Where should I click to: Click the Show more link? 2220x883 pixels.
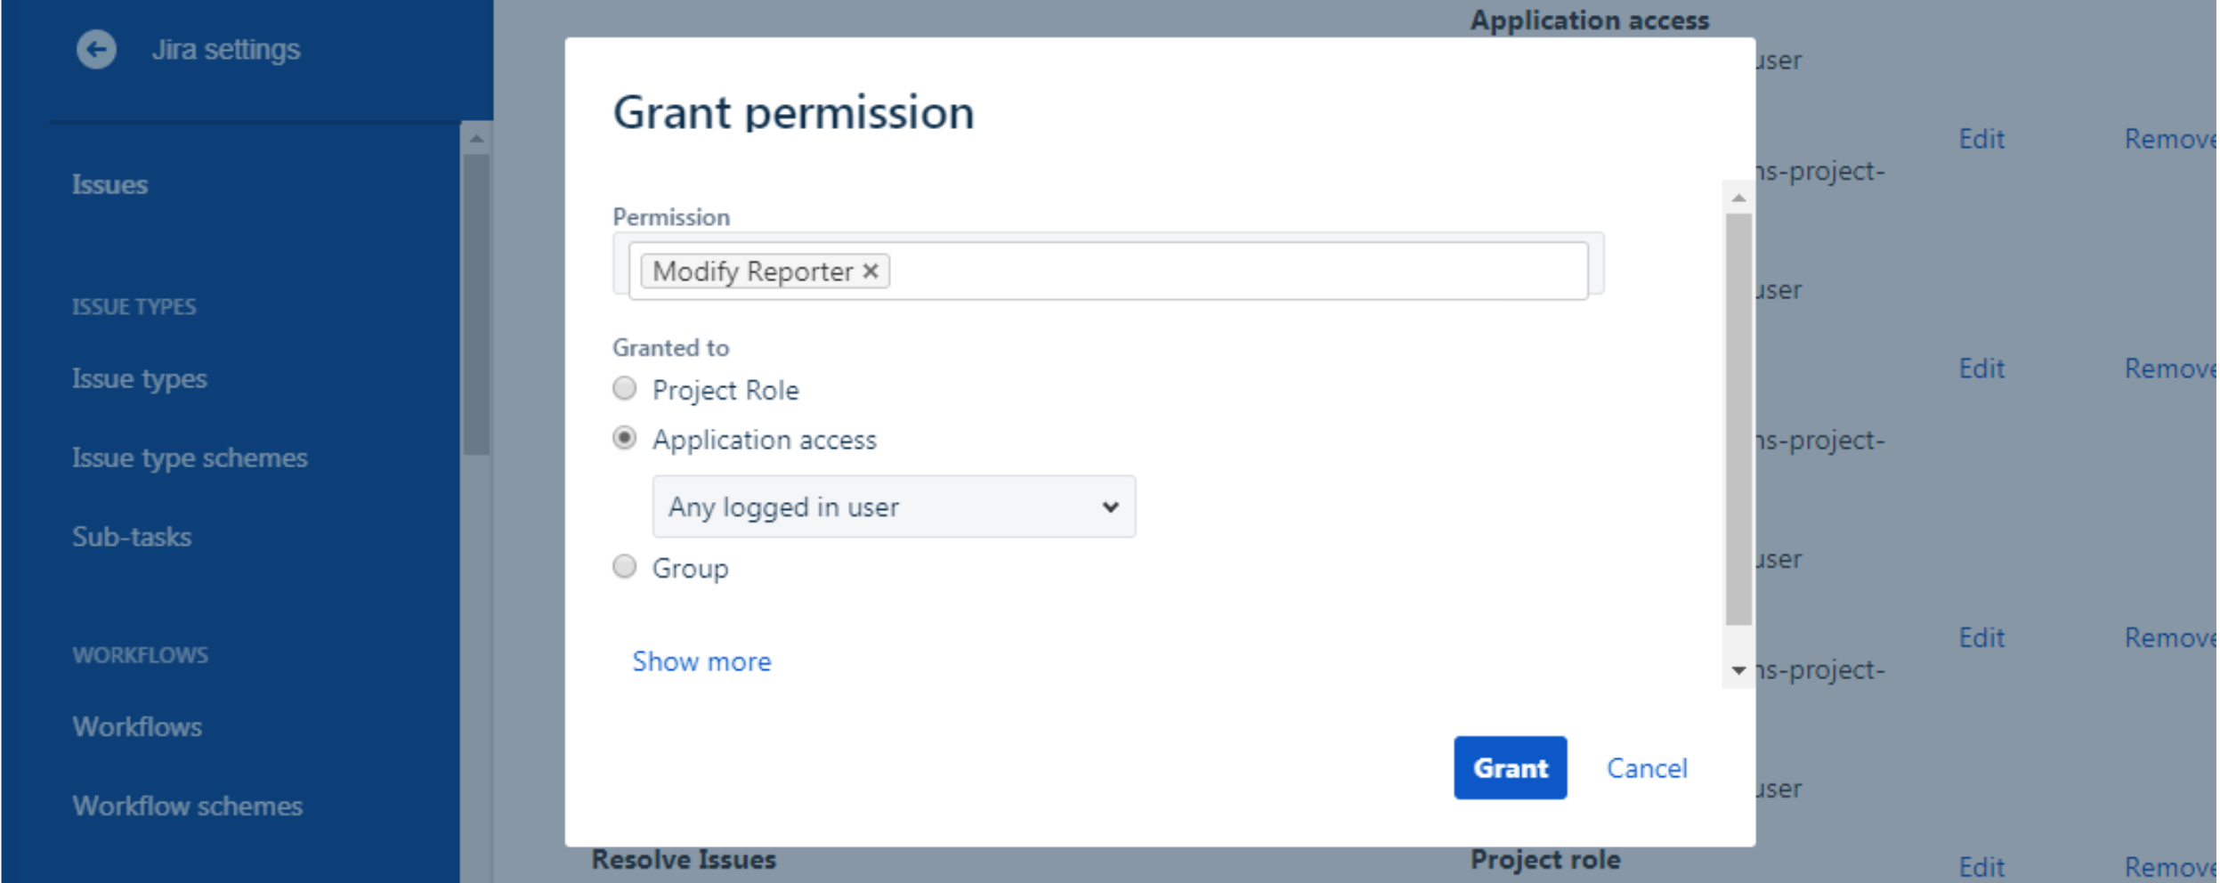coord(701,661)
